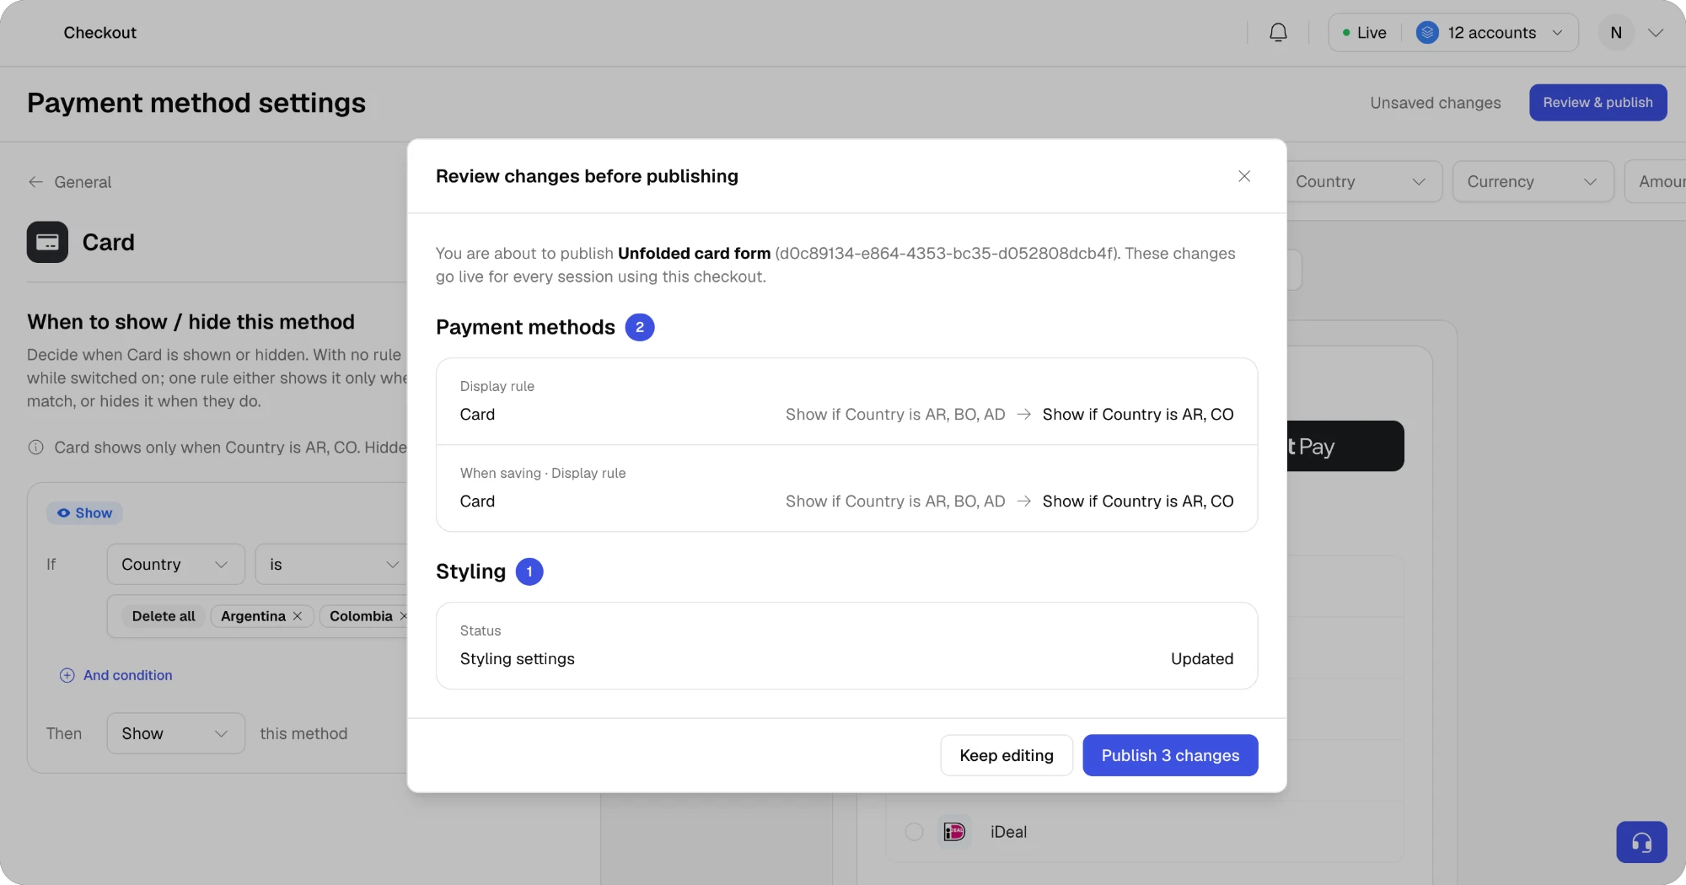Click the Payment methods count badge
Image resolution: width=1686 pixels, height=885 pixels.
[x=640, y=327]
